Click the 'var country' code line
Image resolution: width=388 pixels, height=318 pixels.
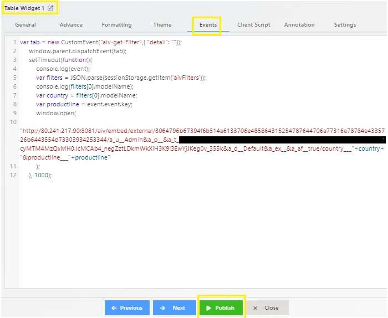pyautogui.click(x=86, y=95)
